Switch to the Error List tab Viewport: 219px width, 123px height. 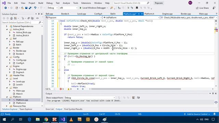tap(50, 109)
